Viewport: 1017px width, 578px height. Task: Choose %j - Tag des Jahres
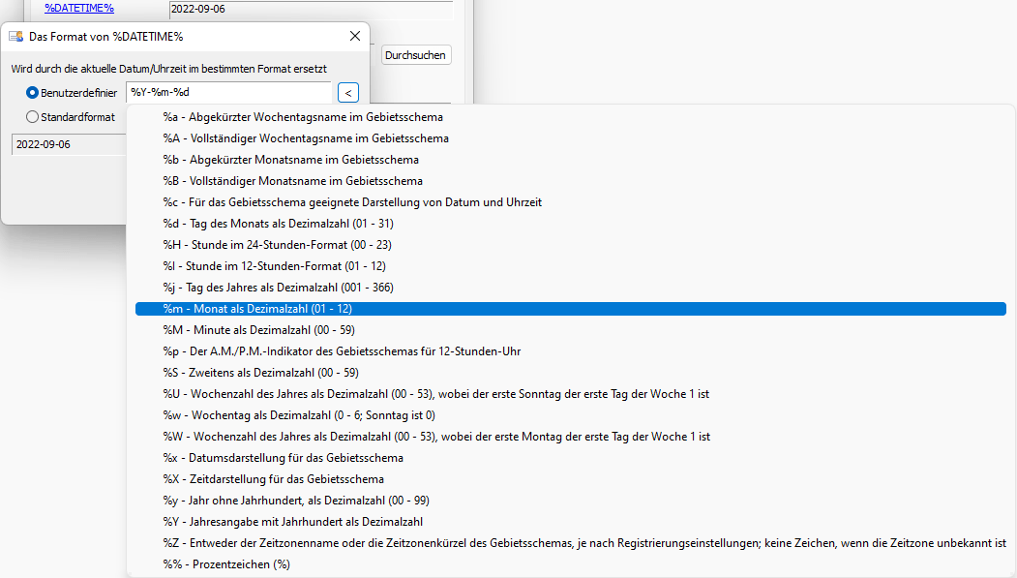coord(571,288)
